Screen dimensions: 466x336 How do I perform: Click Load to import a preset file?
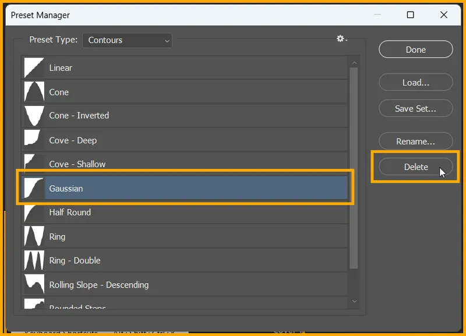pos(415,82)
